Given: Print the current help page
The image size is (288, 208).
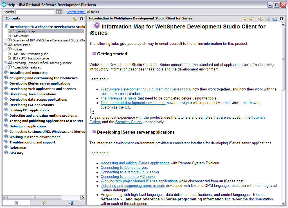Looking at the screenshot, I should point(274,19).
